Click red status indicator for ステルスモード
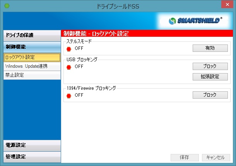The image size is (236, 166). [69, 48]
